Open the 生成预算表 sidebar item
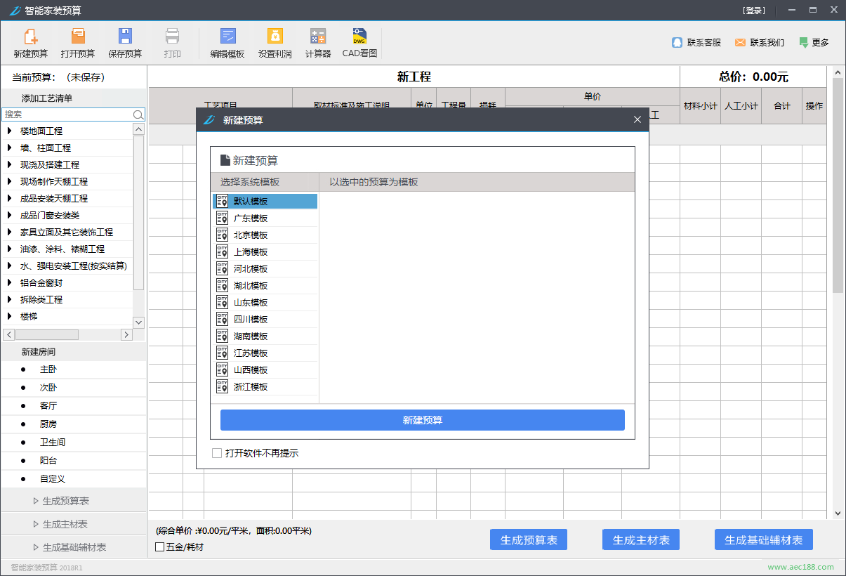The image size is (846, 576). point(74,501)
